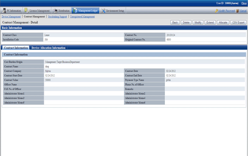Extend the contract with Extend button

click(210, 23)
